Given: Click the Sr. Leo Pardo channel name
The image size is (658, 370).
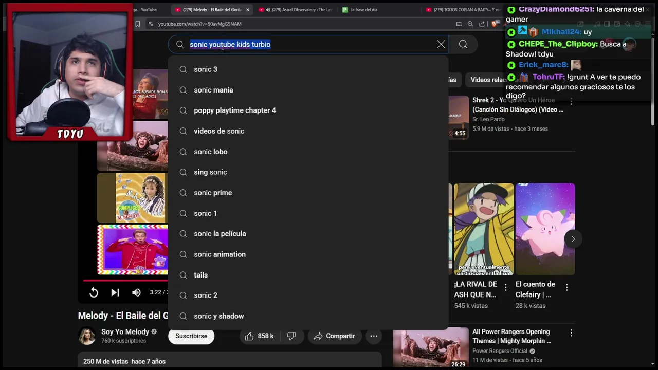Looking at the screenshot, I should (x=488, y=119).
